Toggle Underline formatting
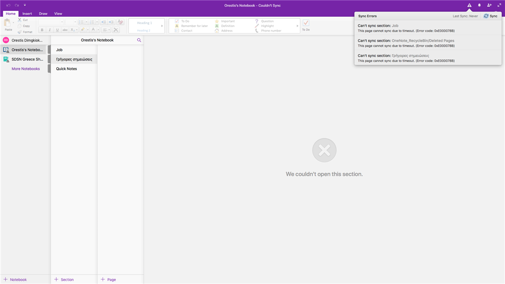505x284 pixels. coord(57,30)
